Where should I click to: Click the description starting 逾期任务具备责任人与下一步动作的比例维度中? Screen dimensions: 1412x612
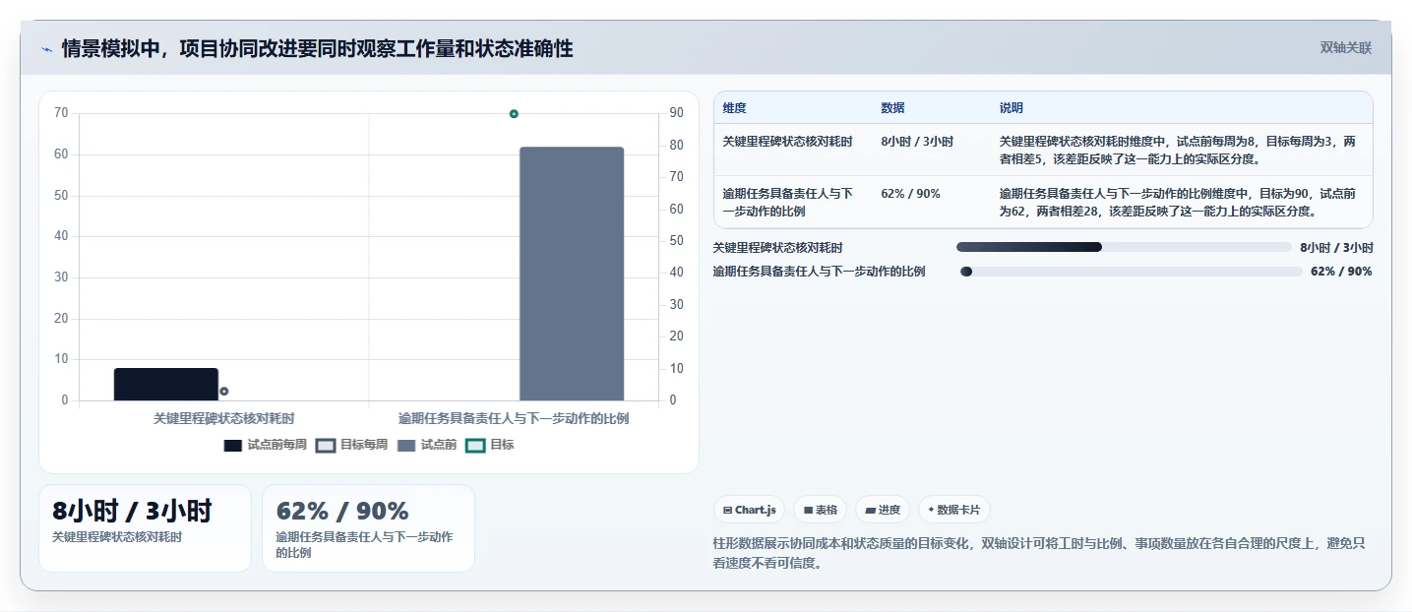[x=1178, y=202]
